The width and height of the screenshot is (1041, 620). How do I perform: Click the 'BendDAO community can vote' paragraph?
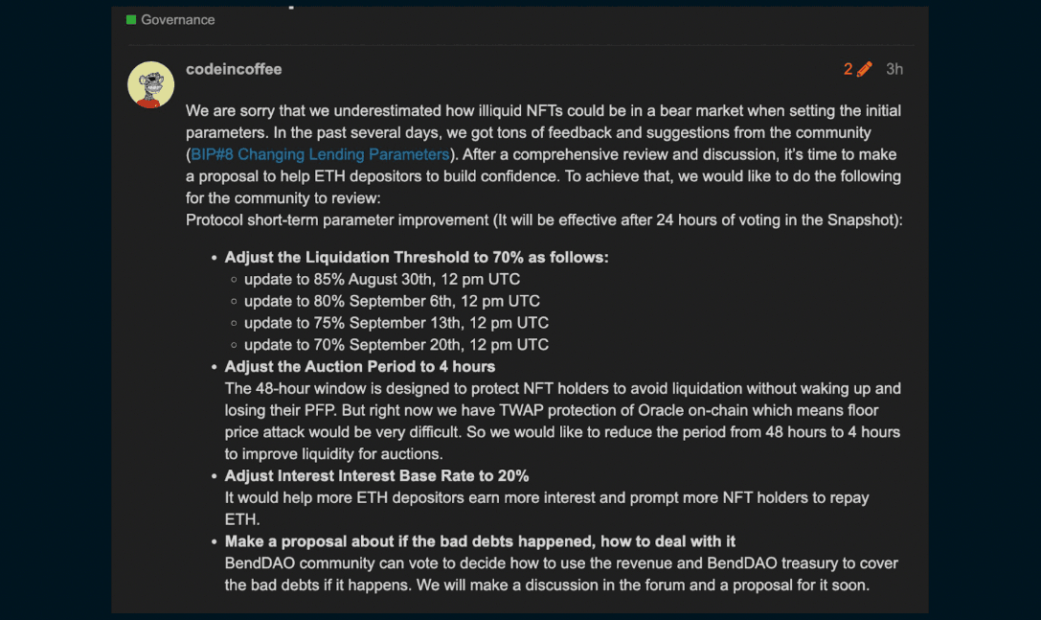coord(561,574)
